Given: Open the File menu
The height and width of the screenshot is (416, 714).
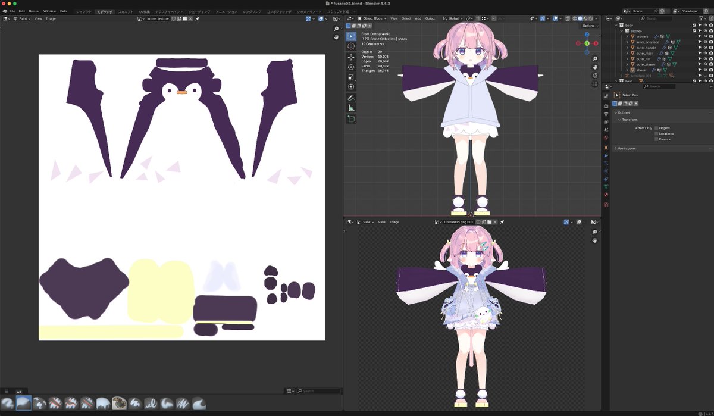Looking at the screenshot, I should pos(12,11).
